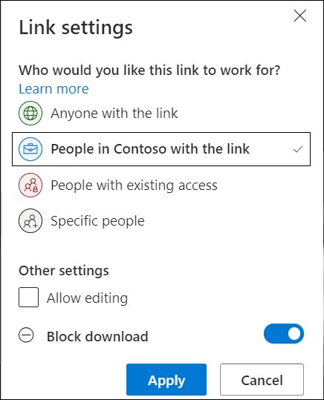The height and width of the screenshot is (400, 324).
Task: Click the Cancel button
Action: (262, 380)
